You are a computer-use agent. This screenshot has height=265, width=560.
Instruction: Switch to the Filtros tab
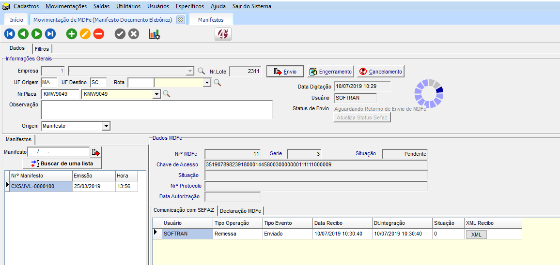click(x=42, y=49)
